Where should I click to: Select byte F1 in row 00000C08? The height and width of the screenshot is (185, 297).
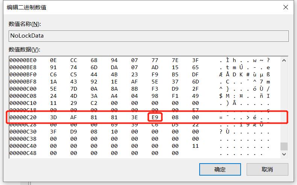tap(175, 96)
